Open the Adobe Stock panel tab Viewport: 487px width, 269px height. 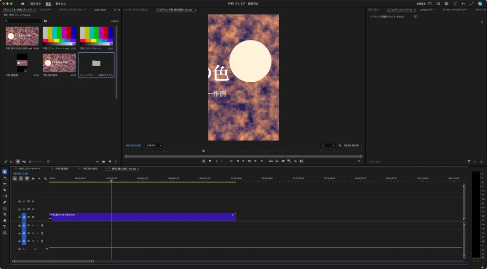[x=100, y=10]
